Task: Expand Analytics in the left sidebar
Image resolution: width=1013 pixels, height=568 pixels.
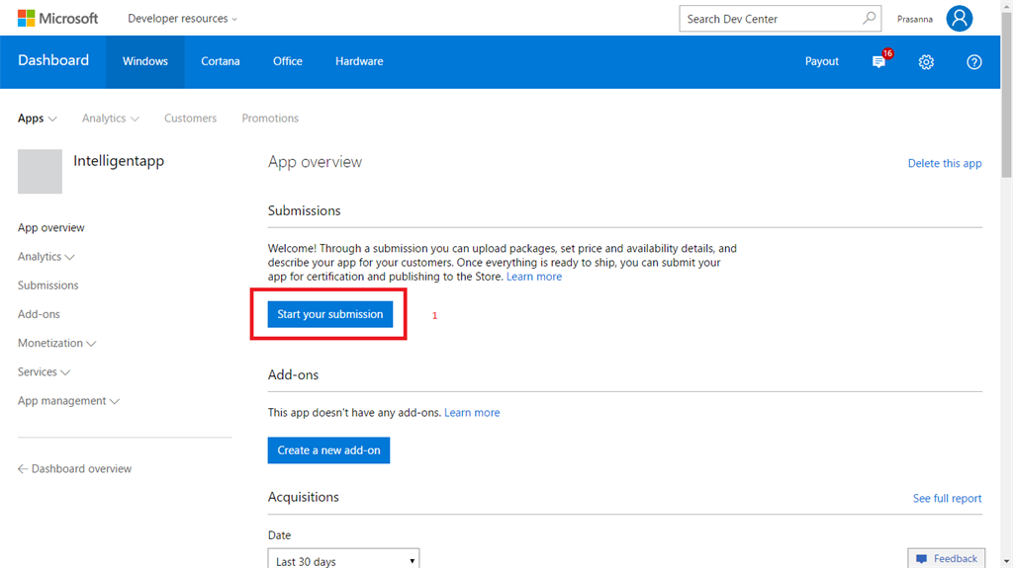Action: (46, 257)
